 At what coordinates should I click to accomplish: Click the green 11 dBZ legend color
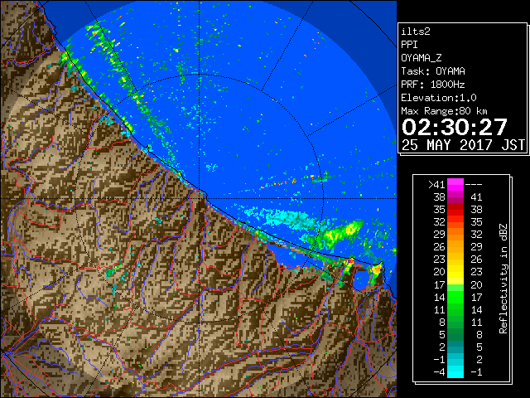(x=455, y=309)
